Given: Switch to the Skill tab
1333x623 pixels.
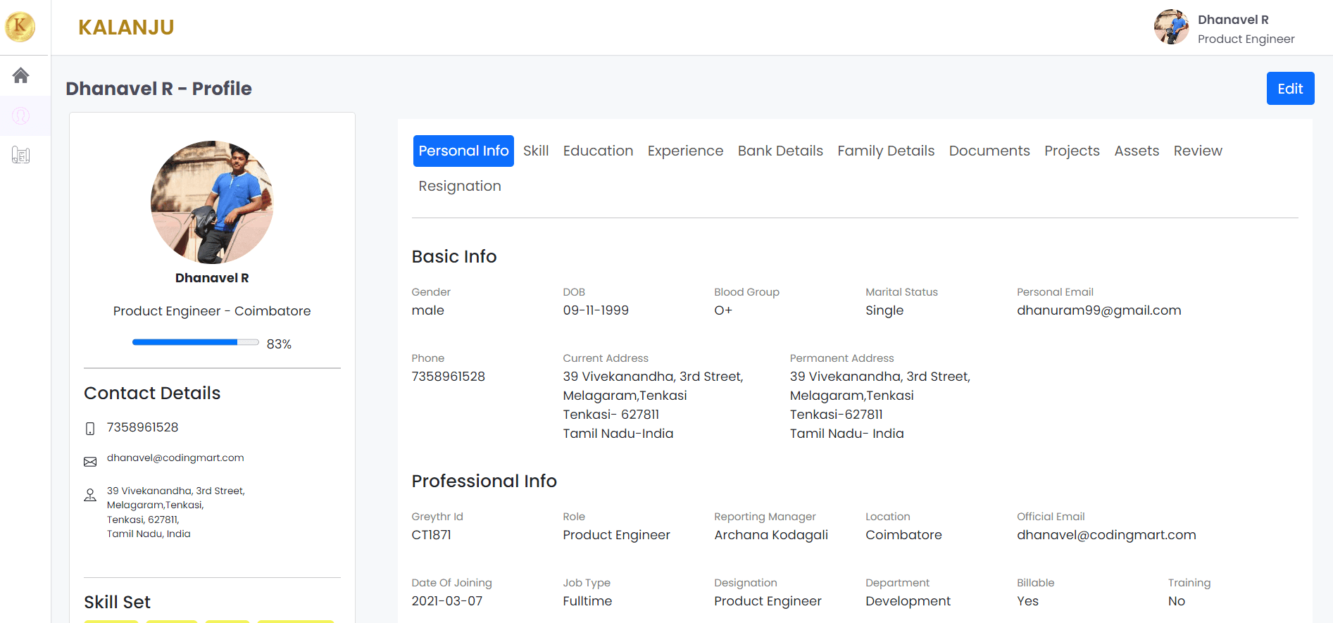Looking at the screenshot, I should (x=536, y=151).
